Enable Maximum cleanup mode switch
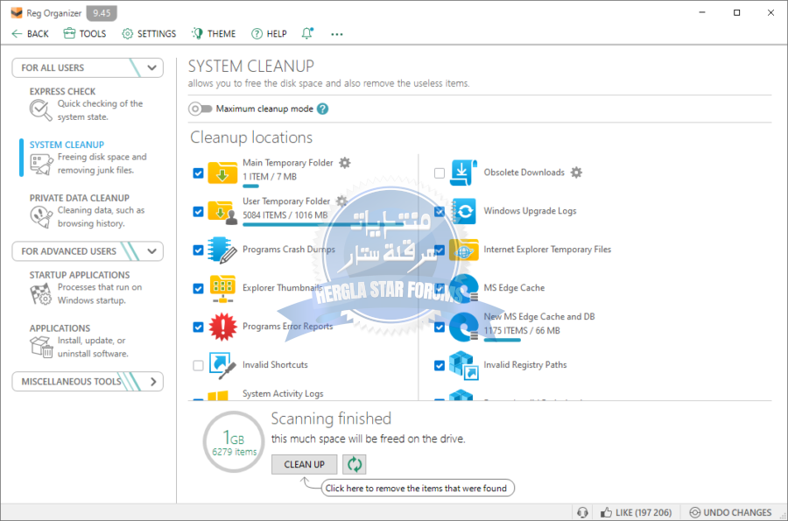The width and height of the screenshot is (788, 521). 201,109
